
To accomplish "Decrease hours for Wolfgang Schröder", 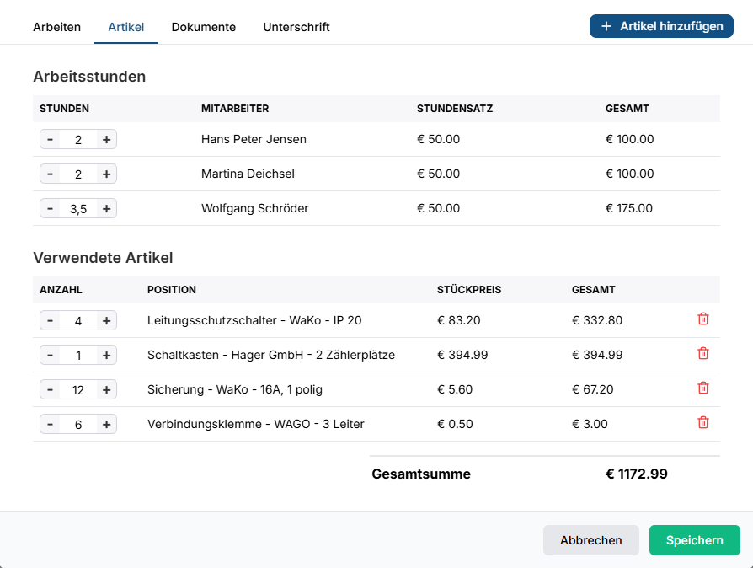I will [x=51, y=209].
